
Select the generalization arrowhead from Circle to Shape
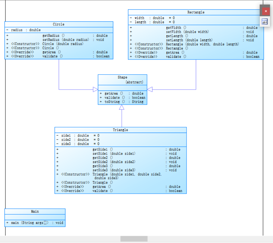(x=96, y=90)
